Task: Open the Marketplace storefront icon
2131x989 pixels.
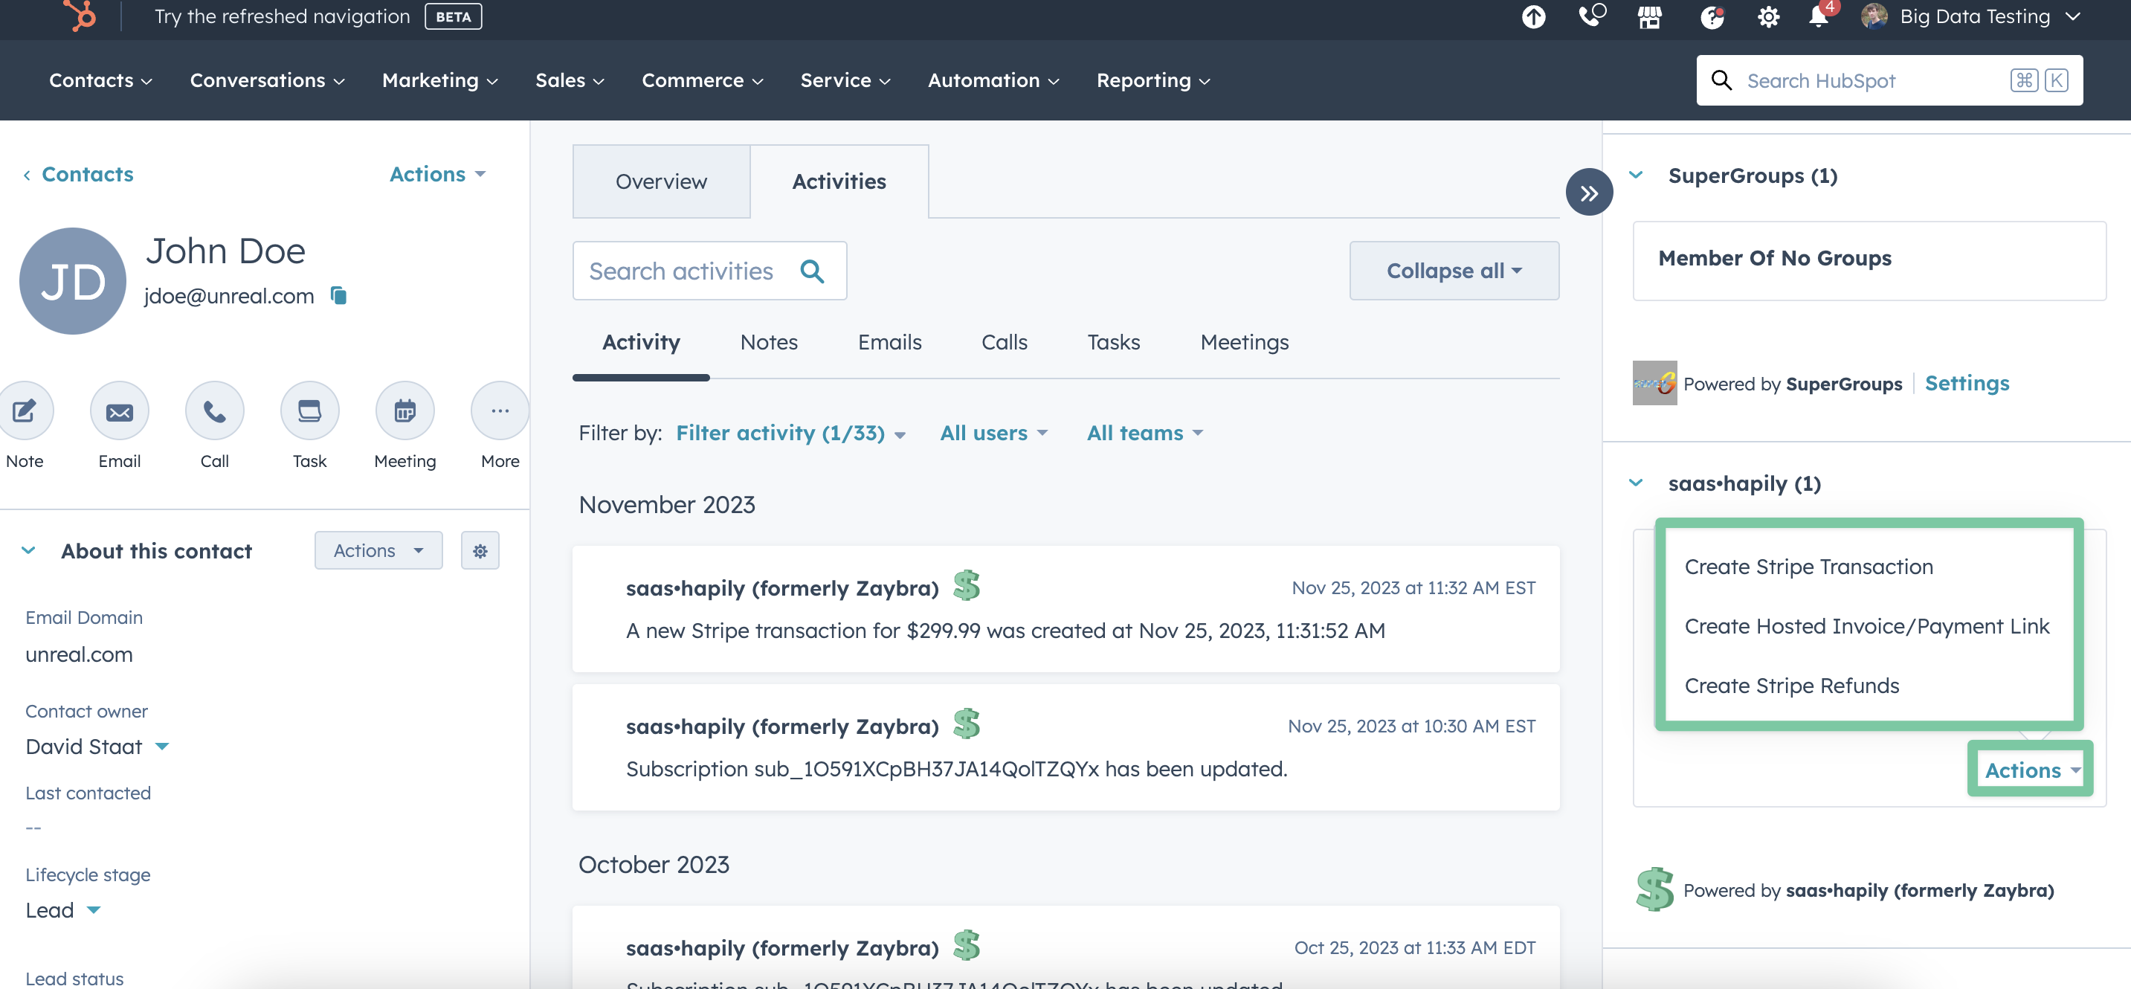Action: click(x=1649, y=16)
